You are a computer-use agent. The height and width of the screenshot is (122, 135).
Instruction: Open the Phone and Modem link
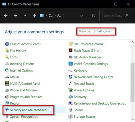coord(23,90)
